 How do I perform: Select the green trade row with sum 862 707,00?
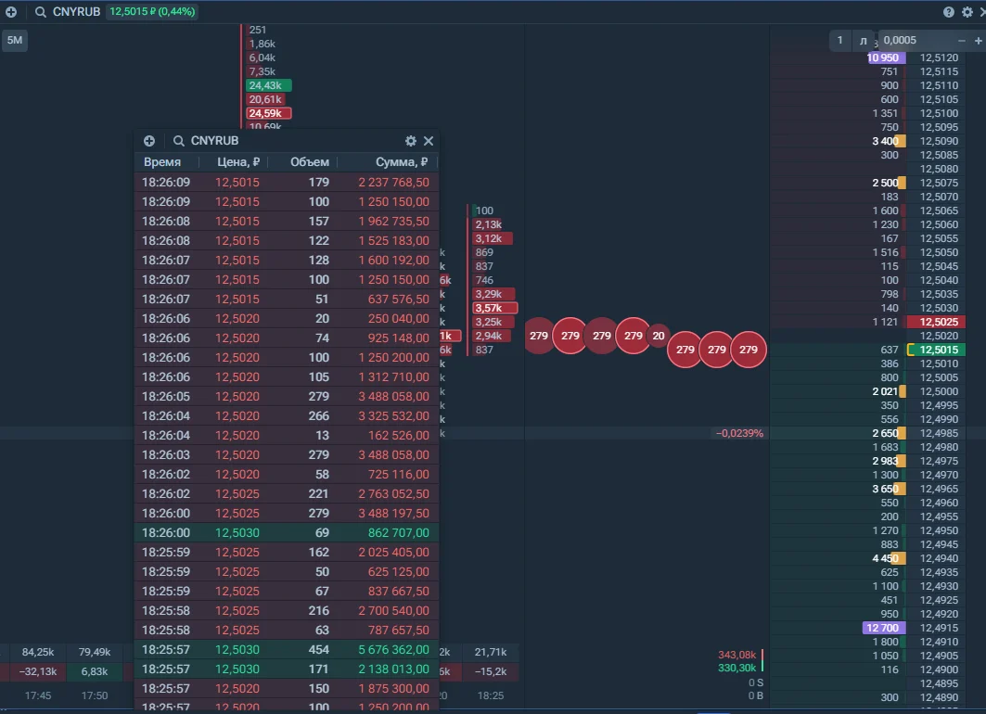coord(287,533)
